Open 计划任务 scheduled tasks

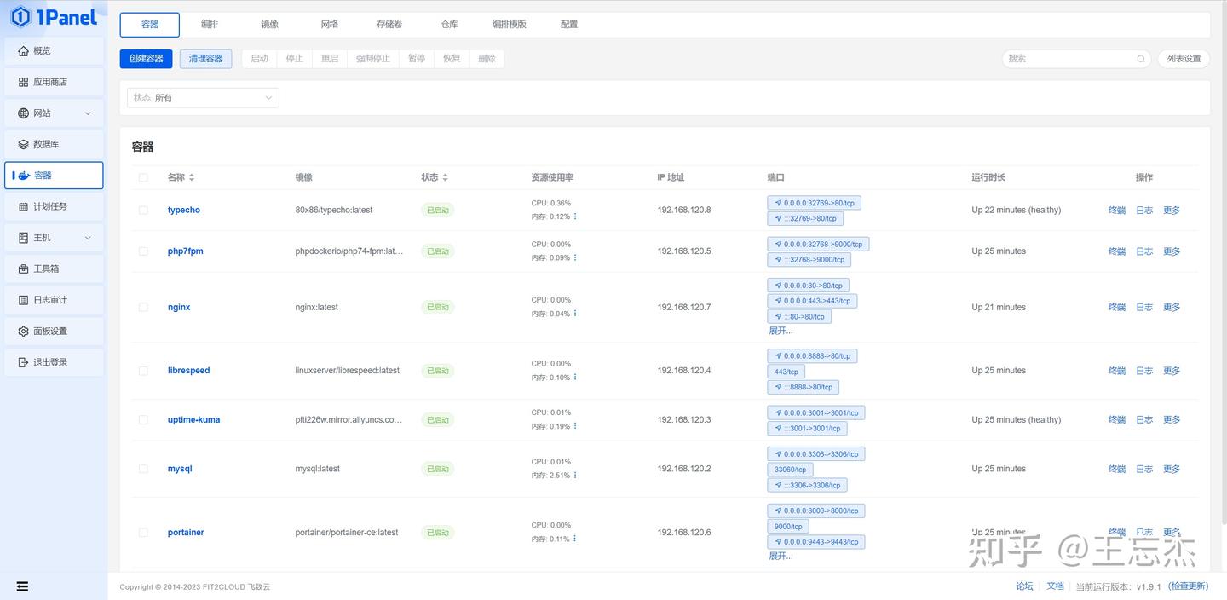(x=54, y=206)
